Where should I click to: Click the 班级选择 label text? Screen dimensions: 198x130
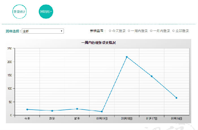[13, 31]
